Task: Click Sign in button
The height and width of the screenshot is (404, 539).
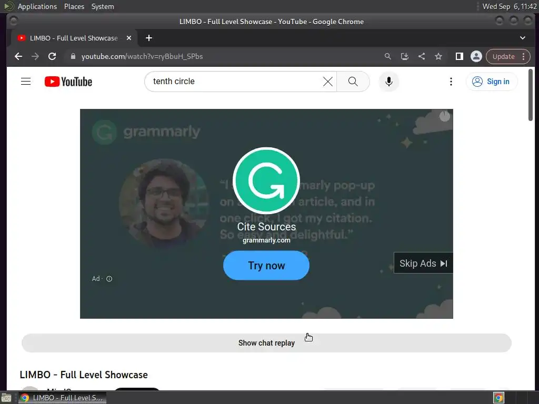Action: [491, 82]
